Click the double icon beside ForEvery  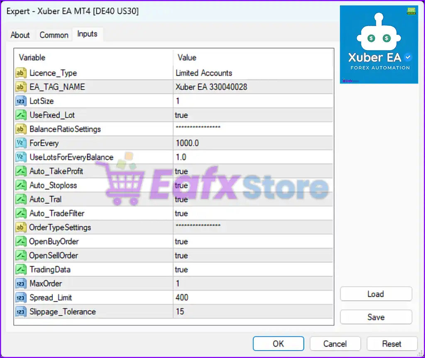point(21,143)
